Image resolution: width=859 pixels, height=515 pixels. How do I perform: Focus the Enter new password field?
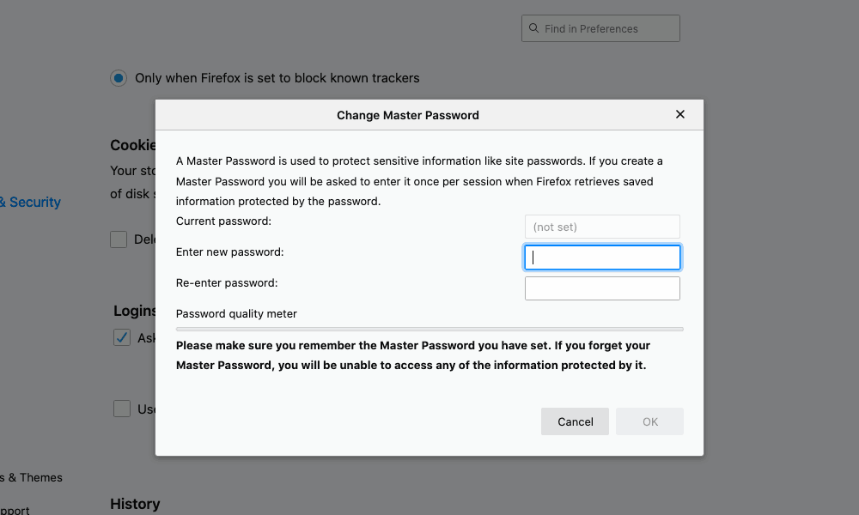tap(602, 257)
